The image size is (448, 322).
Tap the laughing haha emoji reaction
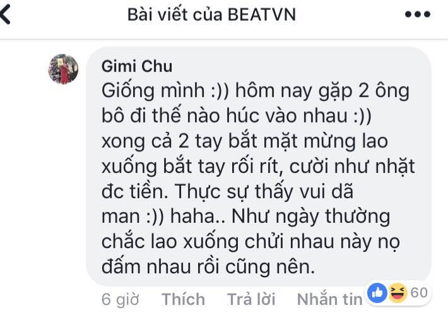(398, 293)
